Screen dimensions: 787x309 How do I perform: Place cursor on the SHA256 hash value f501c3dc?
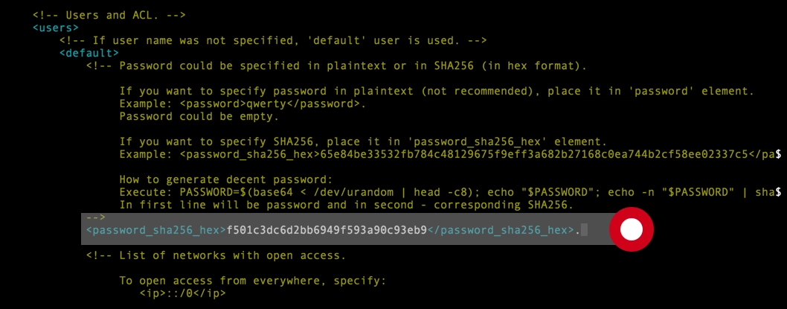click(327, 230)
